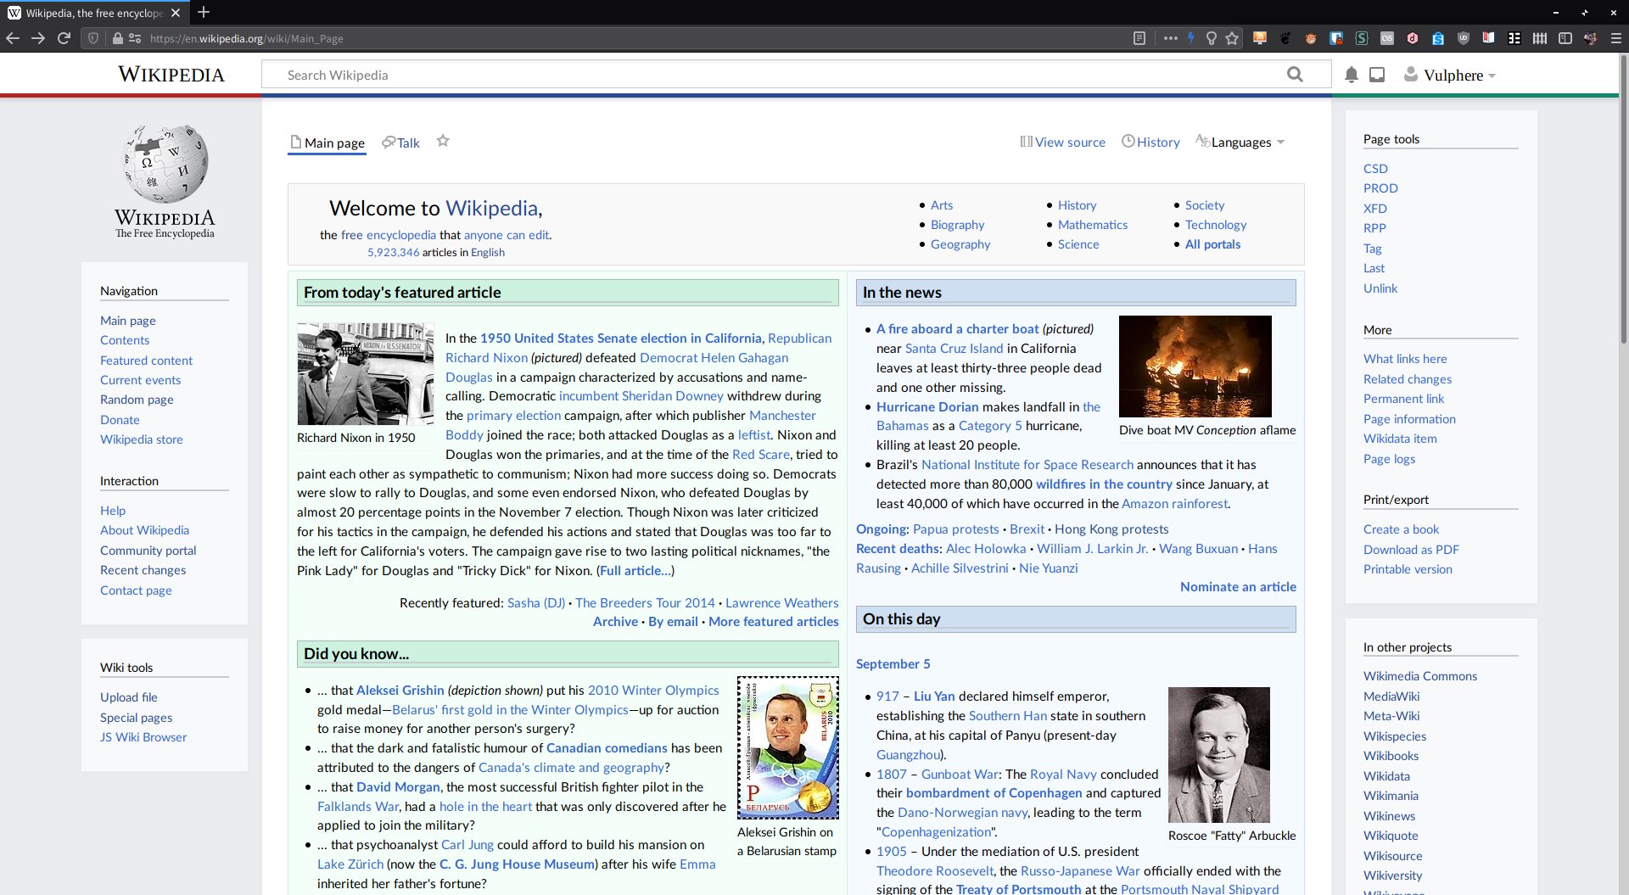Image resolution: width=1629 pixels, height=895 pixels.
Task: Open the Richard Nixon 1950 thumbnail
Action: tap(365, 373)
